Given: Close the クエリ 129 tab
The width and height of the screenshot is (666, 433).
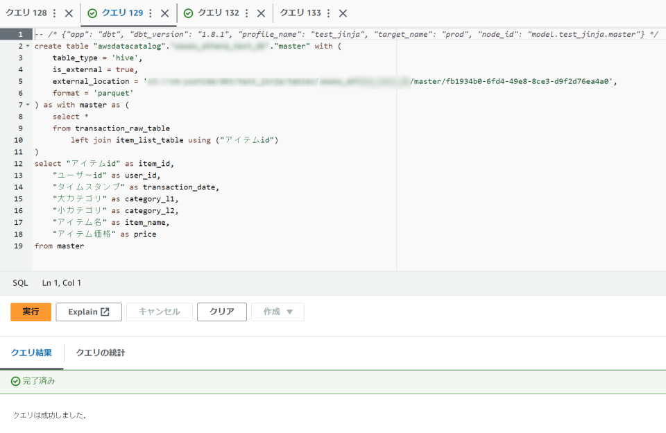Looking at the screenshot, I should [164, 13].
